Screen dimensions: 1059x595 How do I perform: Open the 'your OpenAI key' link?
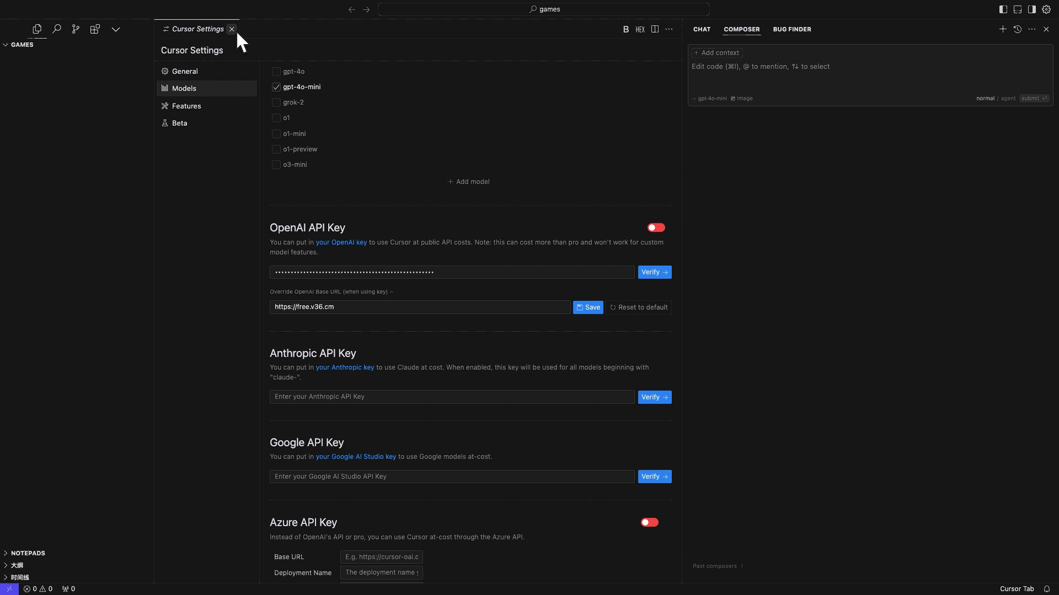(341, 242)
